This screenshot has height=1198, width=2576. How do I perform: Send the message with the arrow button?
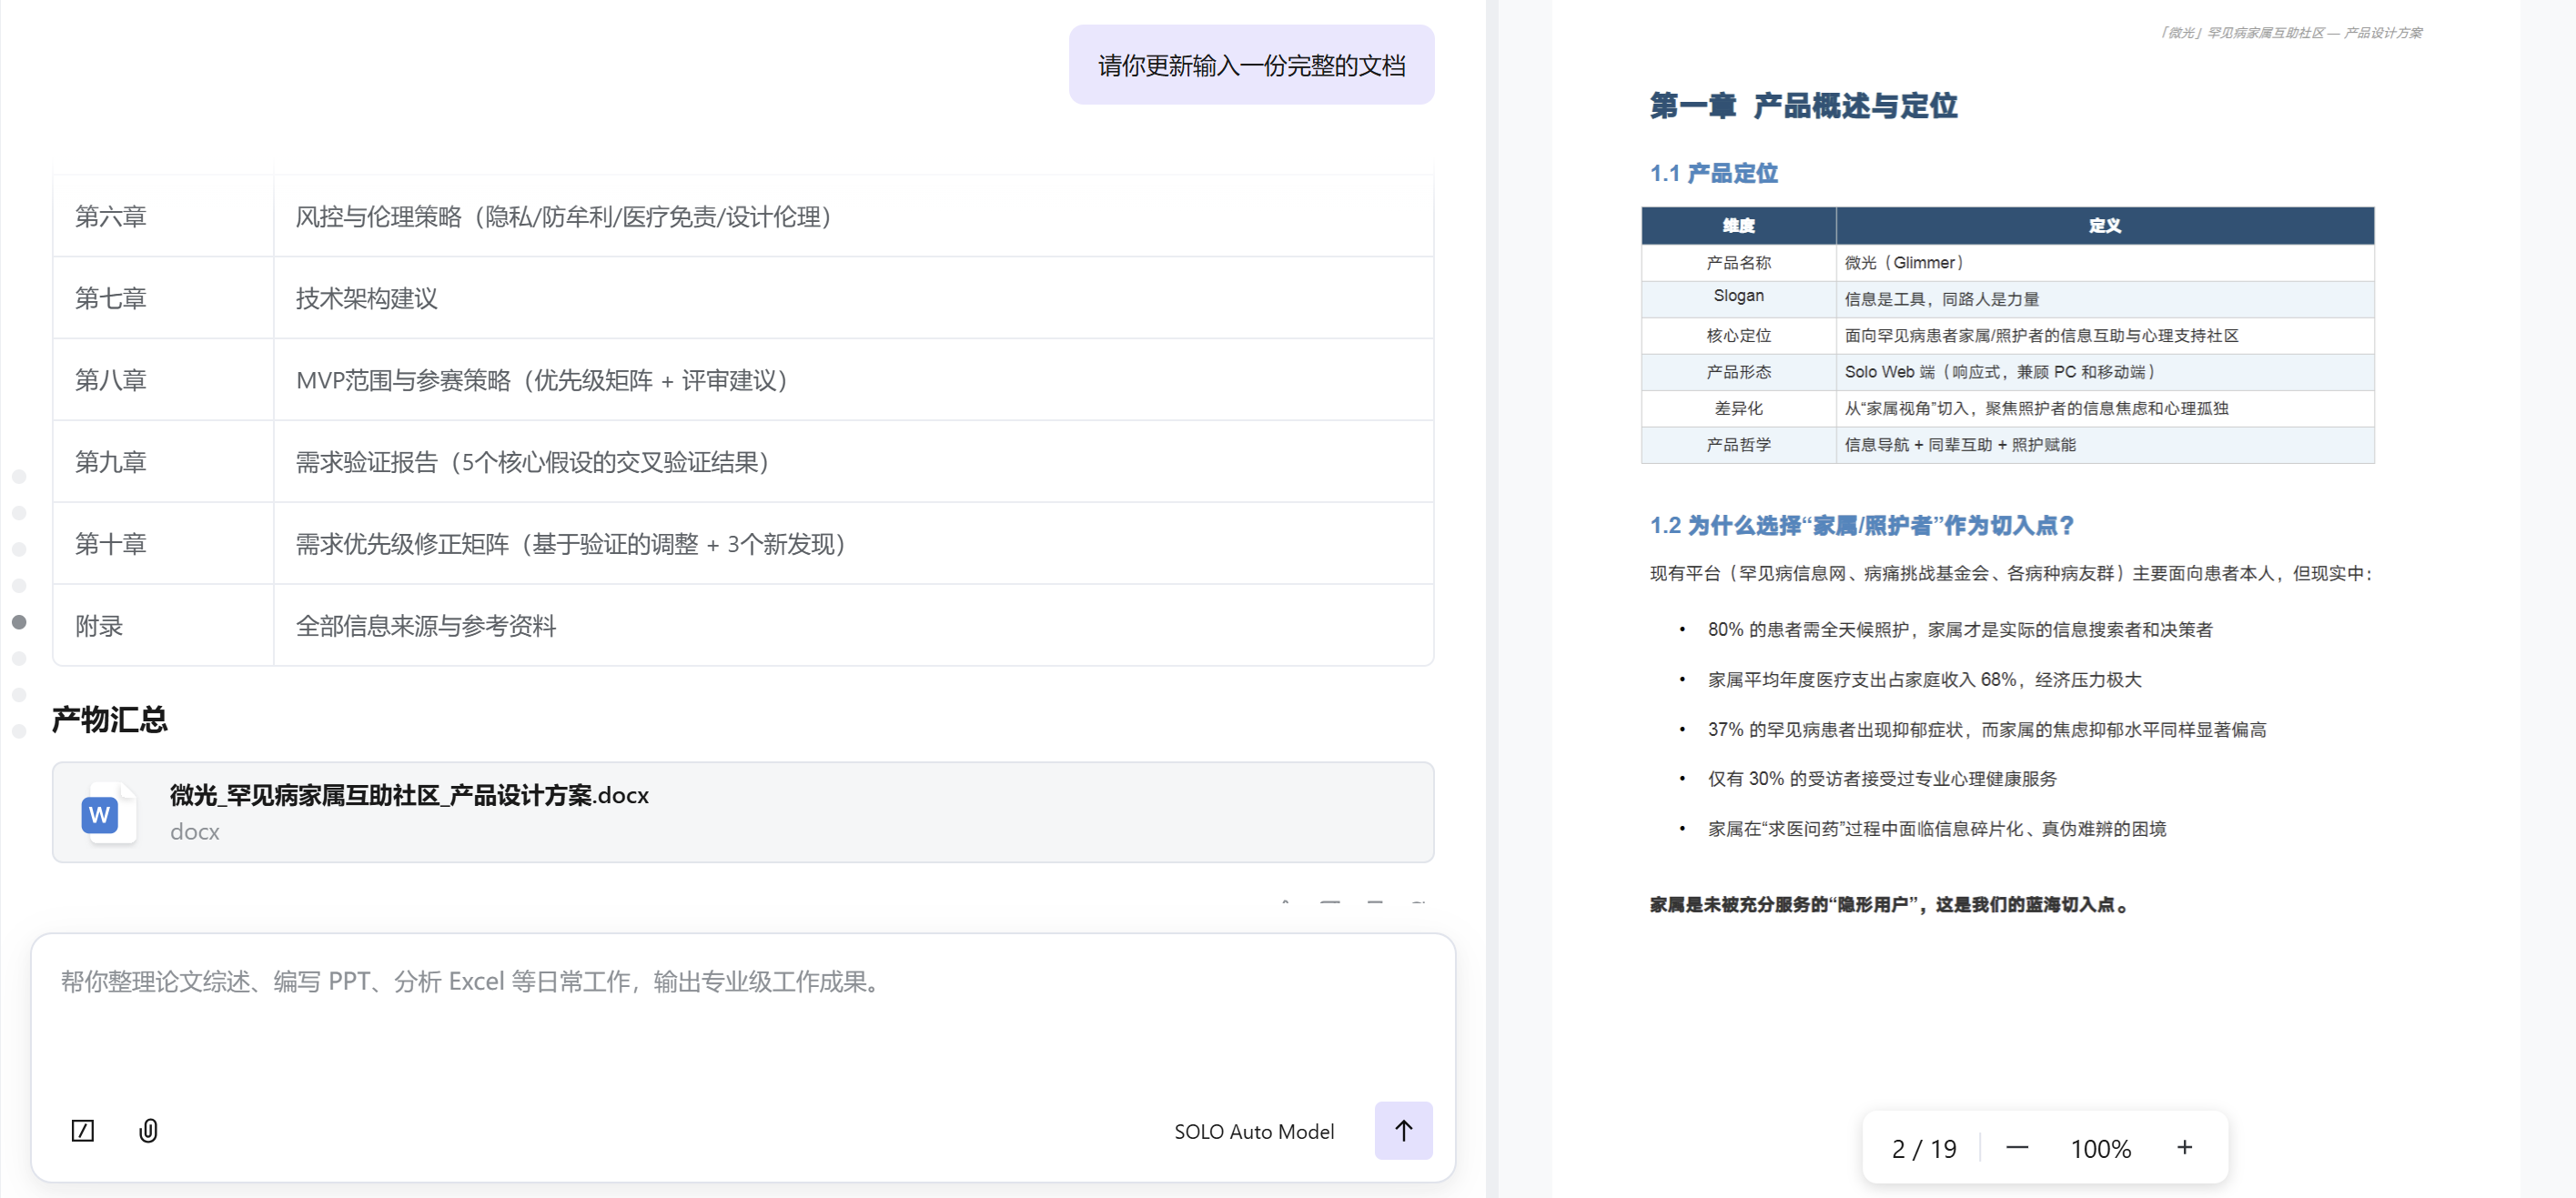tap(1402, 1130)
